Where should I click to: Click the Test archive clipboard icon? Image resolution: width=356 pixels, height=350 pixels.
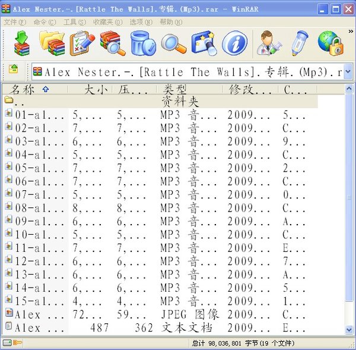click(82, 43)
